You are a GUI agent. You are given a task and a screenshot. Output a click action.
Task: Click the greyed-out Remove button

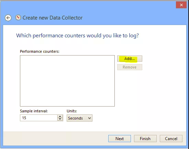point(130,67)
